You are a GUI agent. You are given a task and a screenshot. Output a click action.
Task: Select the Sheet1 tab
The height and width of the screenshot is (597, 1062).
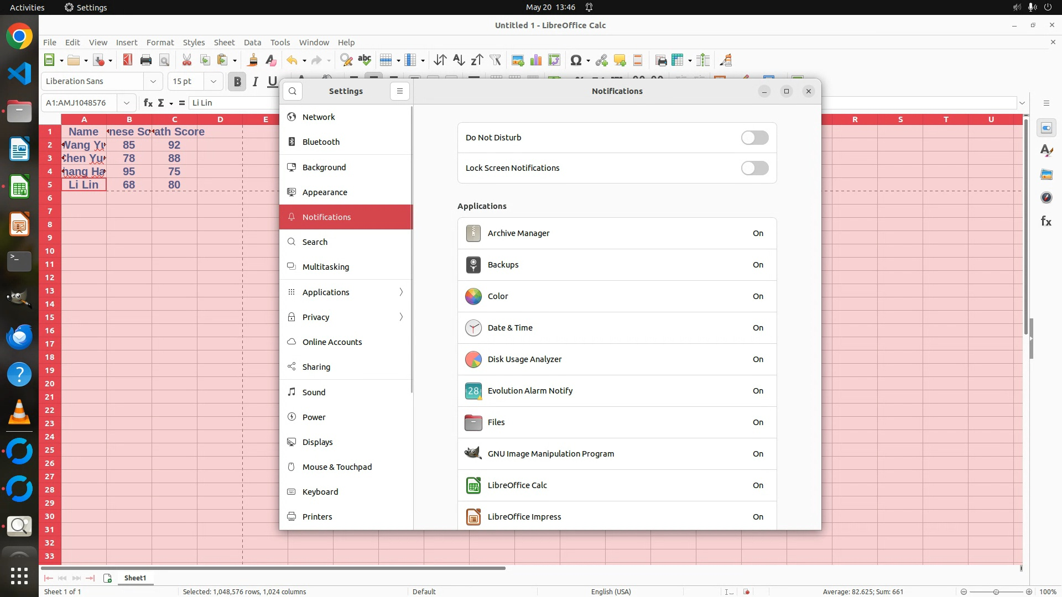point(135,578)
